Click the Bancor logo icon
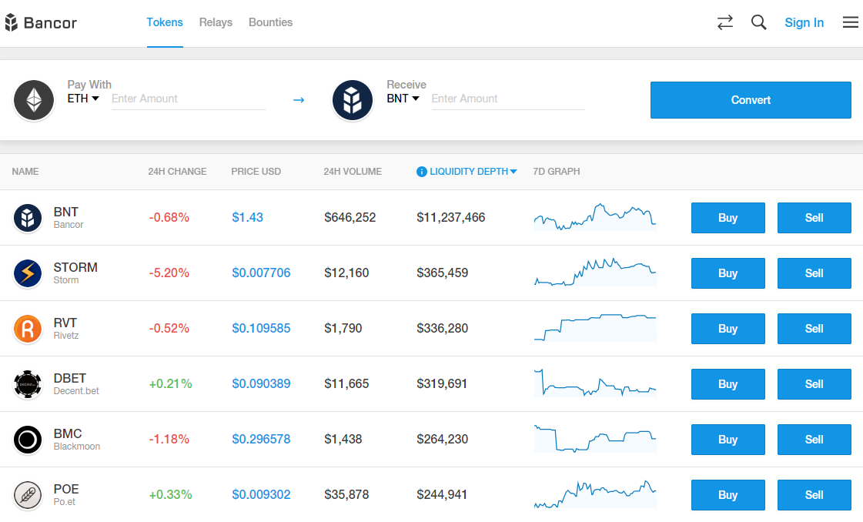 pos(11,22)
